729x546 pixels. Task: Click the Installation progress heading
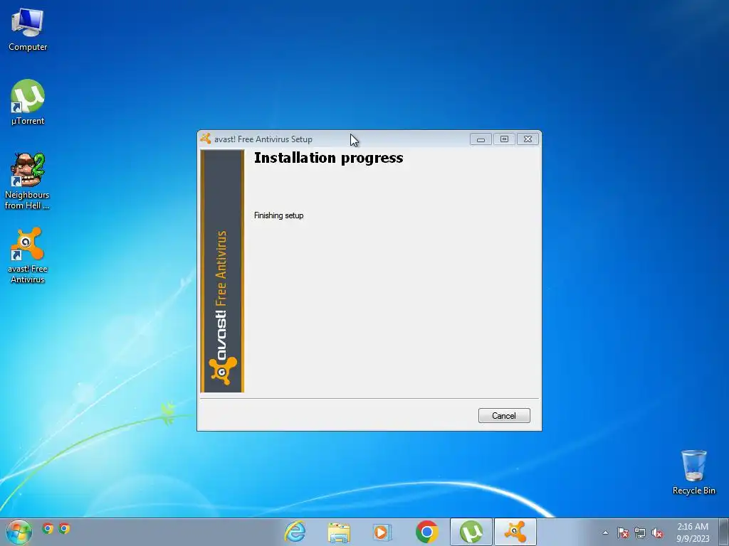329,158
